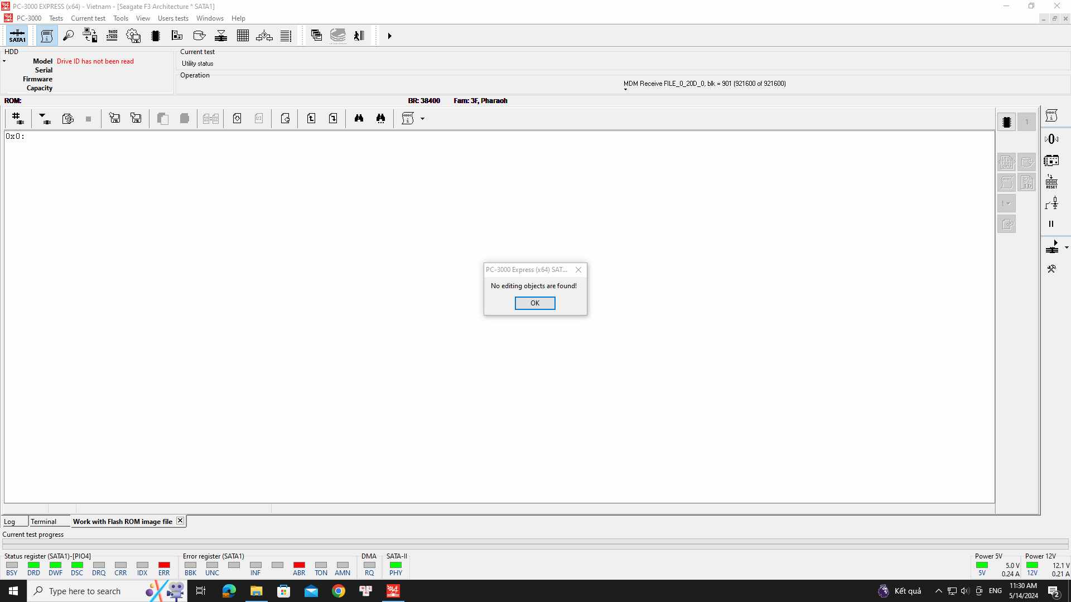The height and width of the screenshot is (602, 1071).
Task: Click the 'Drive ID has not been read' text
Action: coord(95,61)
